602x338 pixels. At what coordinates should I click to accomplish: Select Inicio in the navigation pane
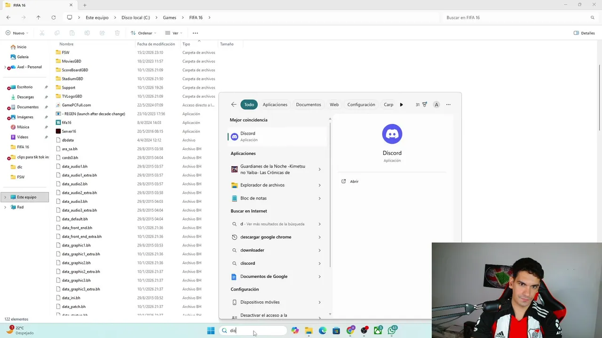[22, 47]
